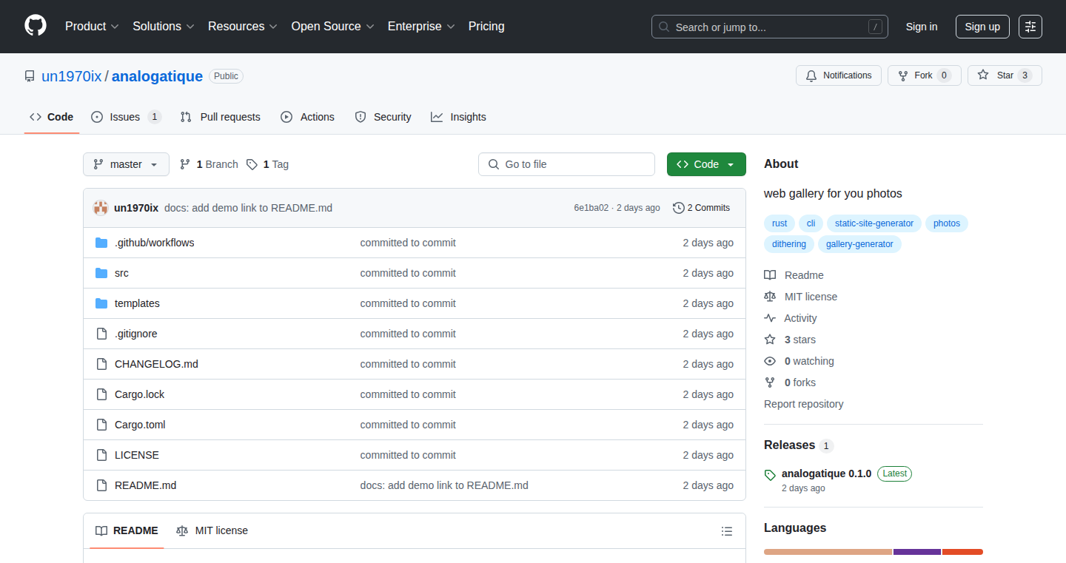1066x563 pixels.
Task: Click the scale icon beside MIT license in About
Action: coord(770,297)
